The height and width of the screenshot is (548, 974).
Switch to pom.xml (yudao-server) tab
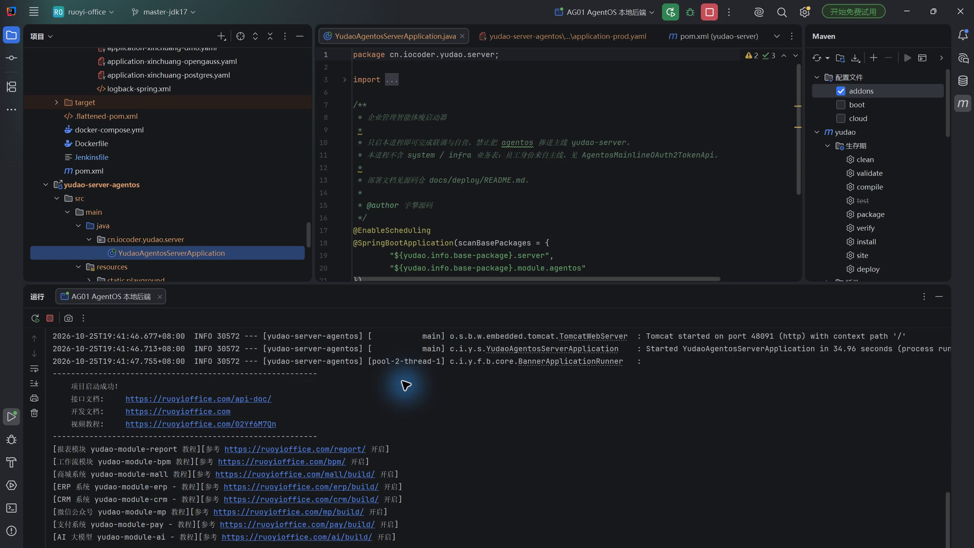point(713,36)
